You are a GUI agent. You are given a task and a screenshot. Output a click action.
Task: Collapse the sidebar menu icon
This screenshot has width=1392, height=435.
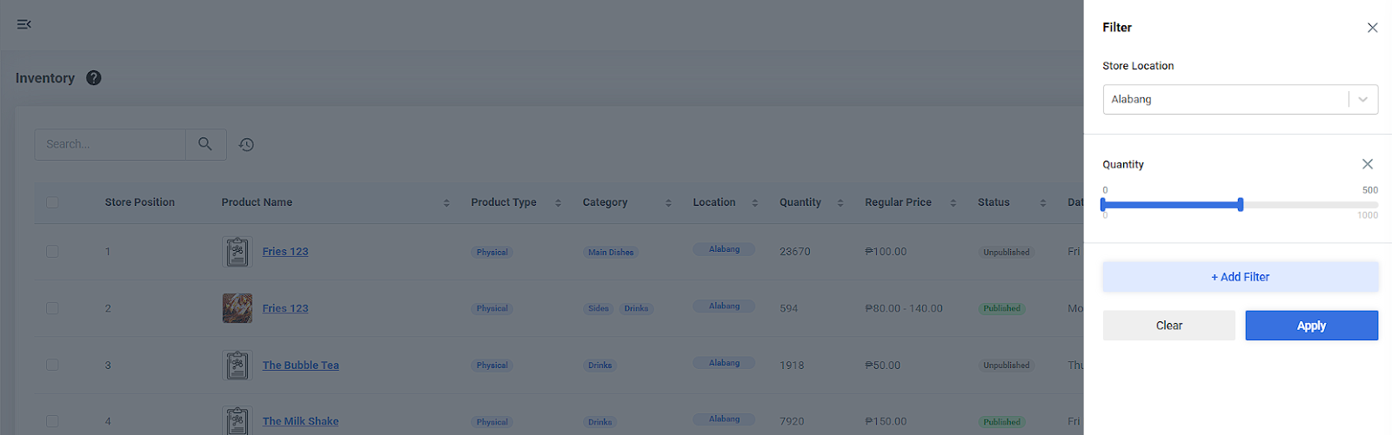pyautogui.click(x=24, y=24)
